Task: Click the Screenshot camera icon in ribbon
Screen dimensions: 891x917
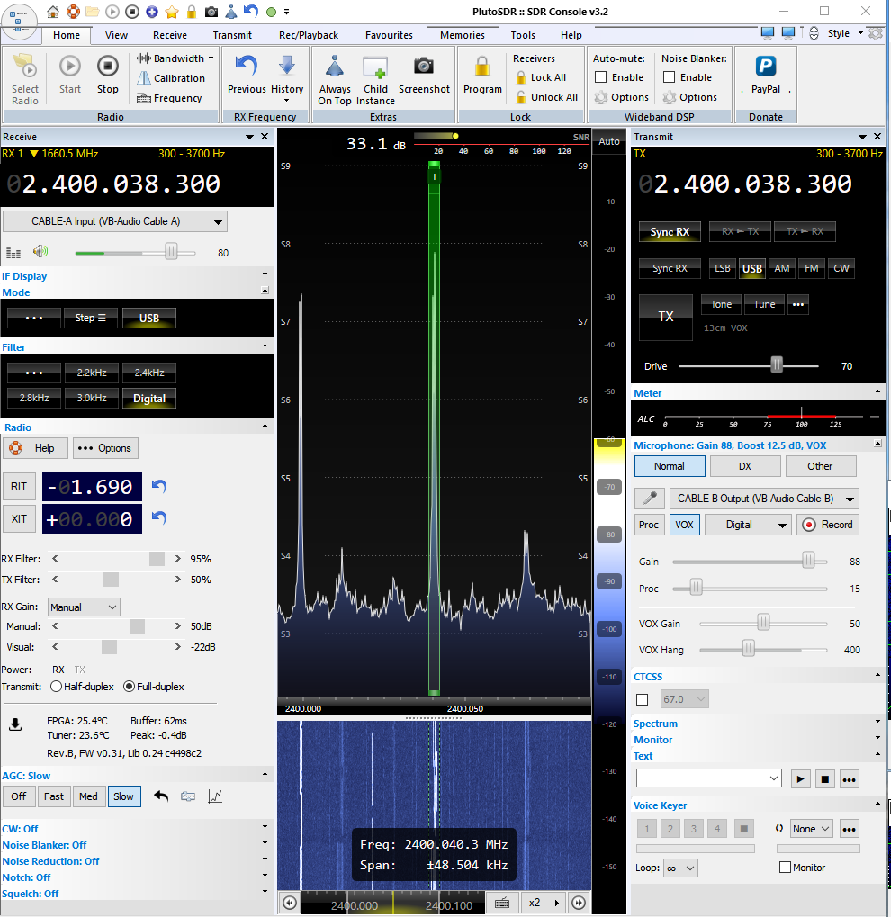Action: click(424, 67)
